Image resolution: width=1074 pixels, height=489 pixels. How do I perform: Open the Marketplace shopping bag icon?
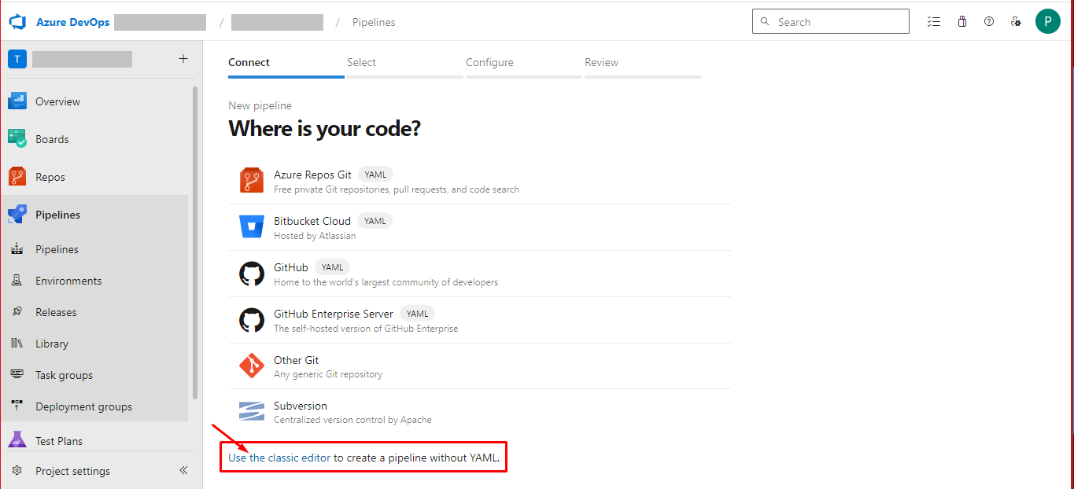[x=961, y=22]
